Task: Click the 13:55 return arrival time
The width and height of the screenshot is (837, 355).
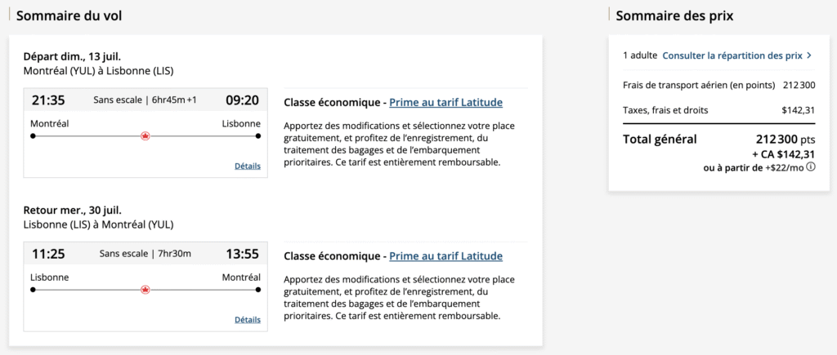Action: pos(242,254)
